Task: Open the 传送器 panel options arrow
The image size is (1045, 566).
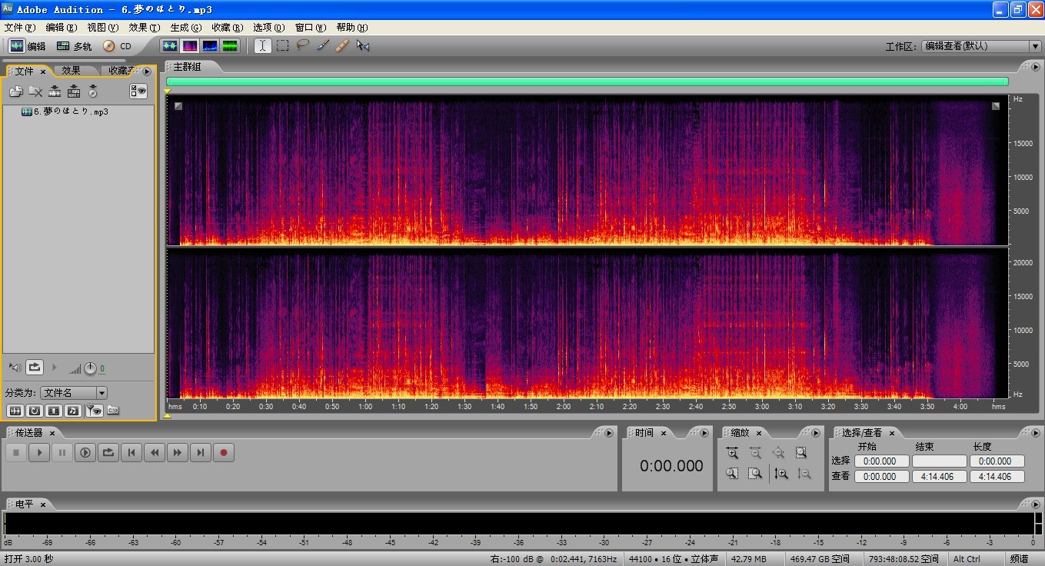Action: 609,433
